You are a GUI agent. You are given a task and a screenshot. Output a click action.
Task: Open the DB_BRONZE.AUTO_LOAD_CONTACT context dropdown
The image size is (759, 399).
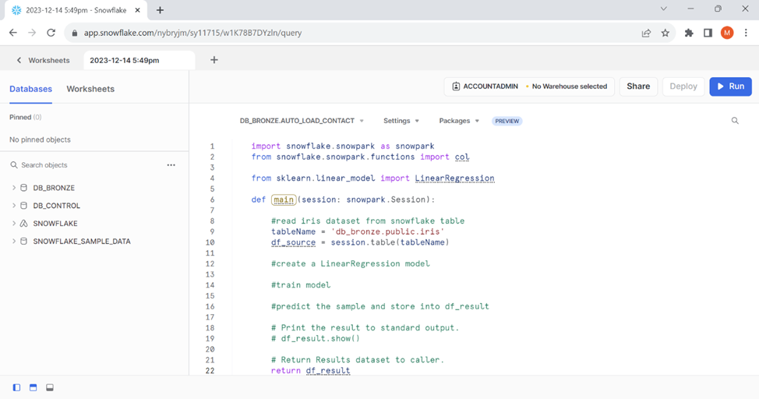[x=302, y=121]
